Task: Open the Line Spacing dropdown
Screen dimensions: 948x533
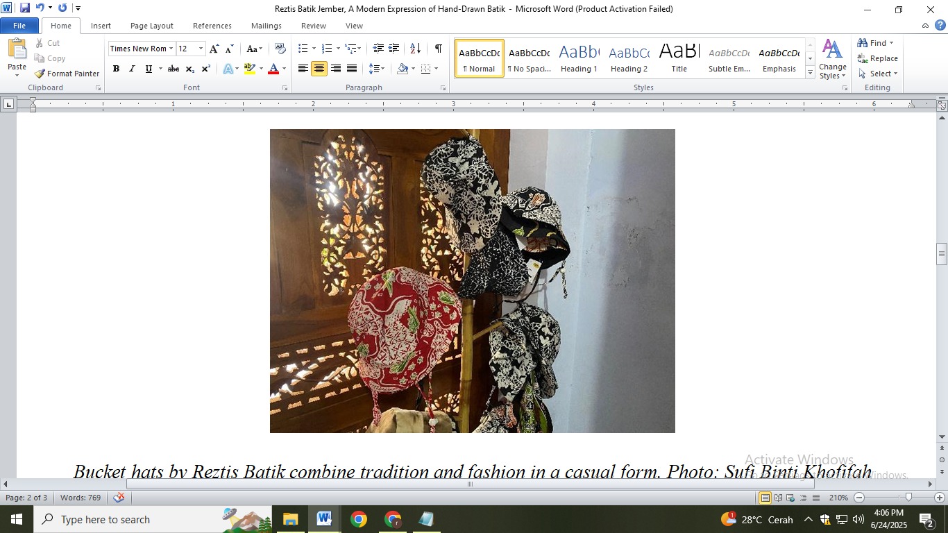Action: click(375, 69)
